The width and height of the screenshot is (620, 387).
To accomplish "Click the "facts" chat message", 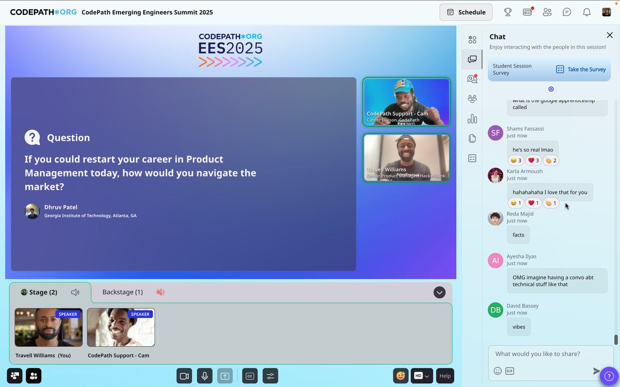I will (518, 235).
